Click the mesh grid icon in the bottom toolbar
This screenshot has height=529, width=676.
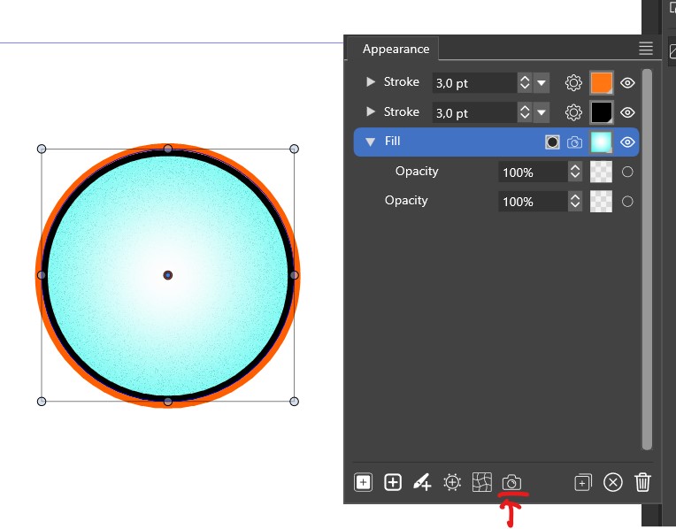tap(482, 482)
